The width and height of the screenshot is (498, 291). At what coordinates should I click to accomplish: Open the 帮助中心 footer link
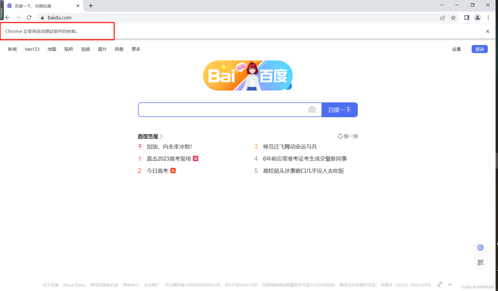coord(131,285)
